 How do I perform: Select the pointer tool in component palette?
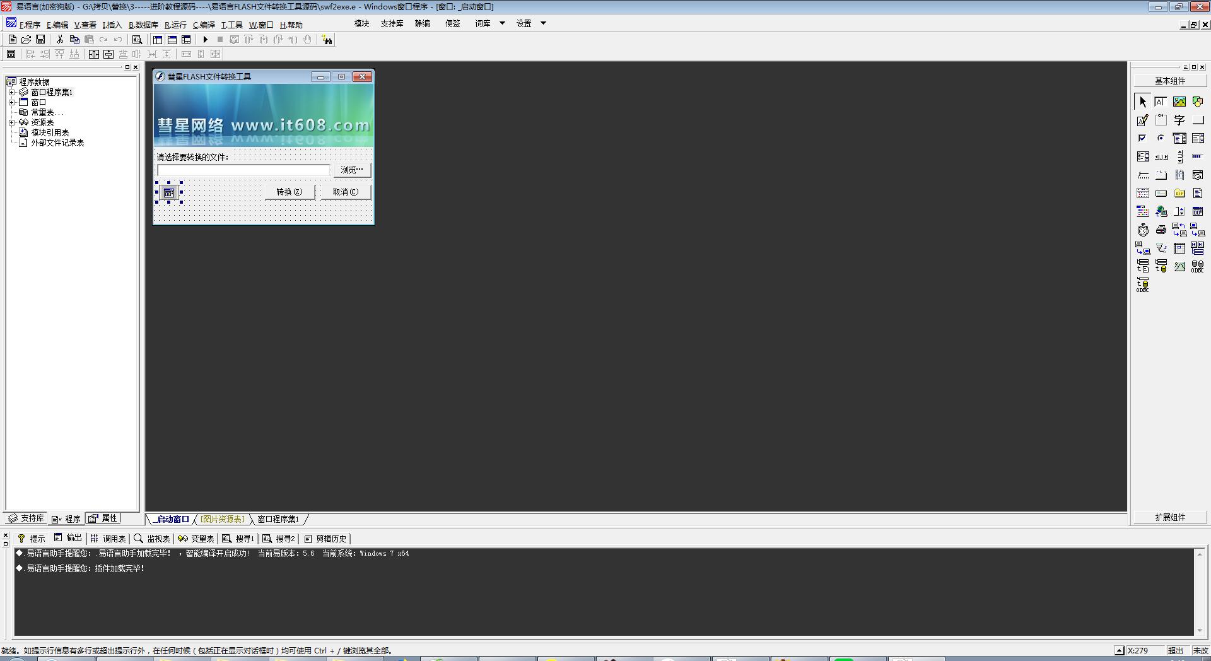(x=1143, y=102)
